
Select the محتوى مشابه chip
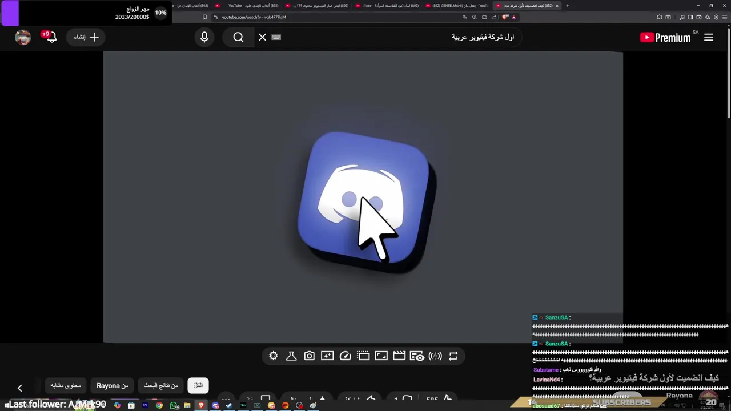[x=66, y=385]
